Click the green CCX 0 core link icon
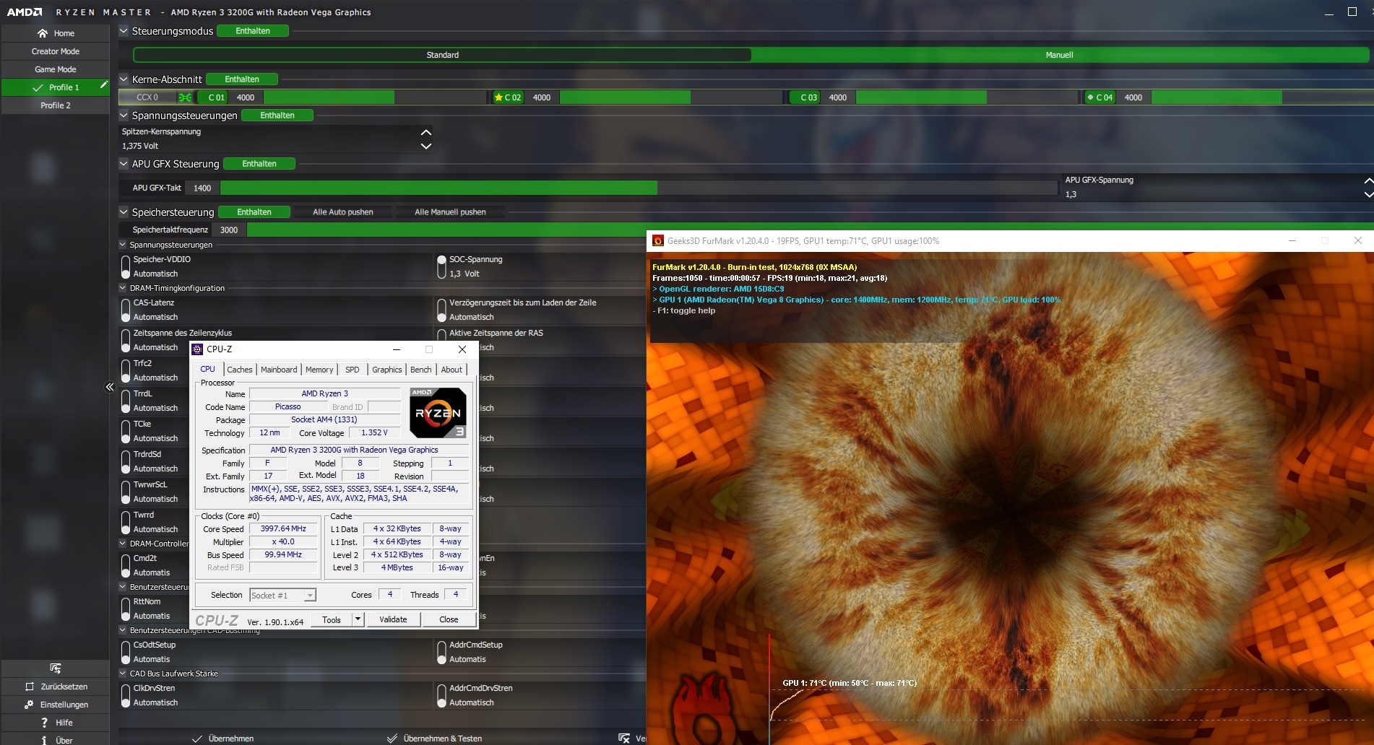Image resolution: width=1374 pixels, height=745 pixels. pyautogui.click(x=185, y=97)
